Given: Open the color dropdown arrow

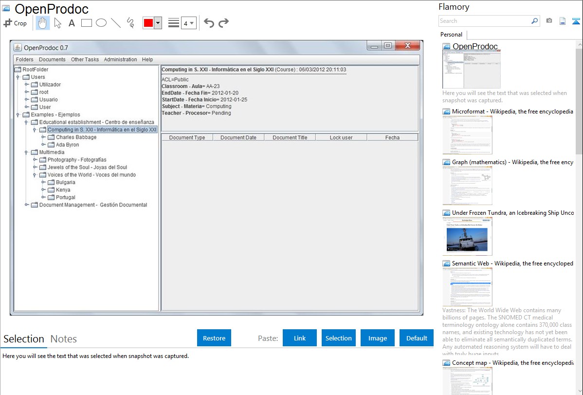Looking at the screenshot, I should (158, 23).
